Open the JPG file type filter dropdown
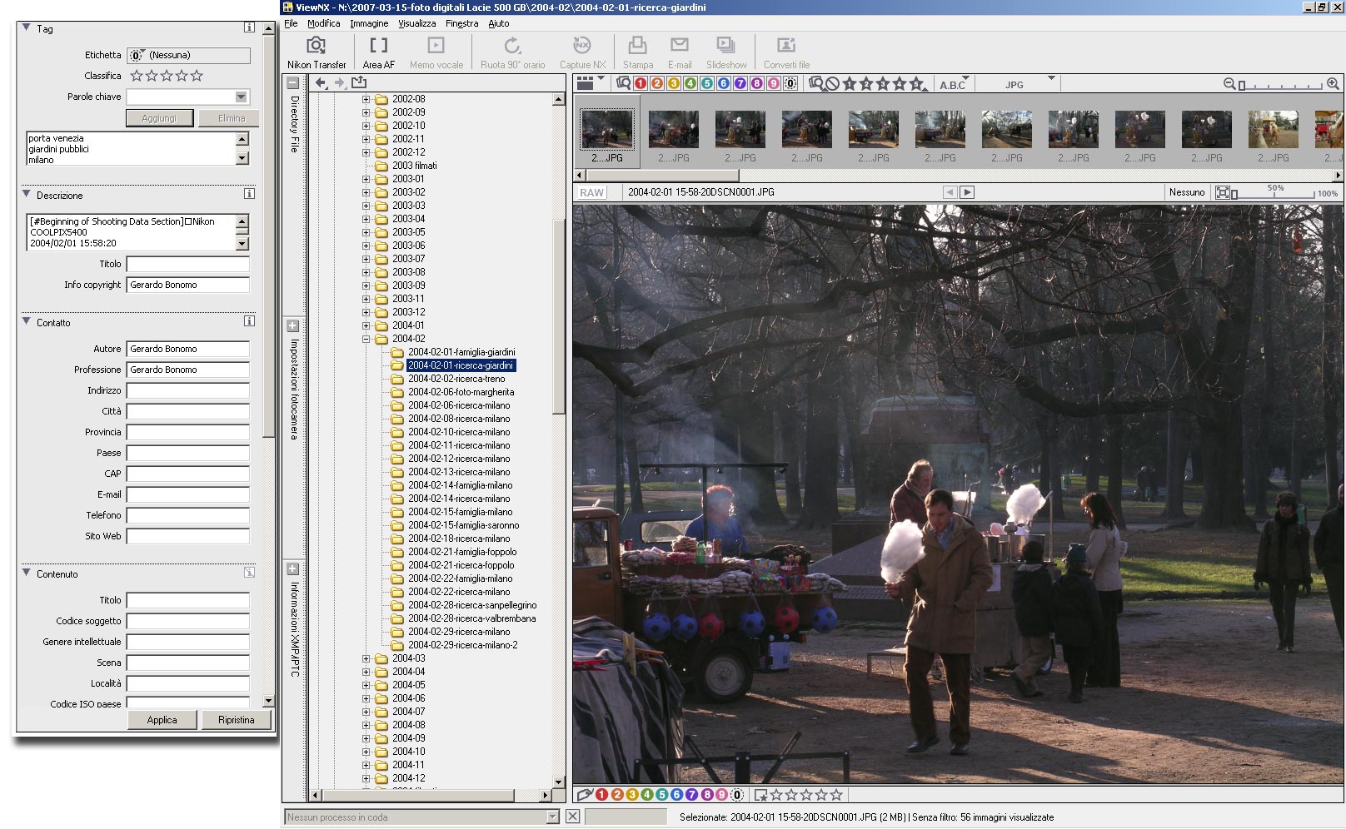Image resolution: width=1346 pixels, height=829 pixels. [x=1051, y=80]
